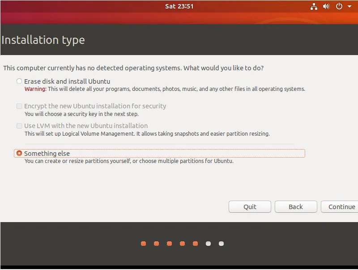The height and width of the screenshot is (270, 358).
Task: Click the "Installation type" page heading
Action: click(x=43, y=40)
